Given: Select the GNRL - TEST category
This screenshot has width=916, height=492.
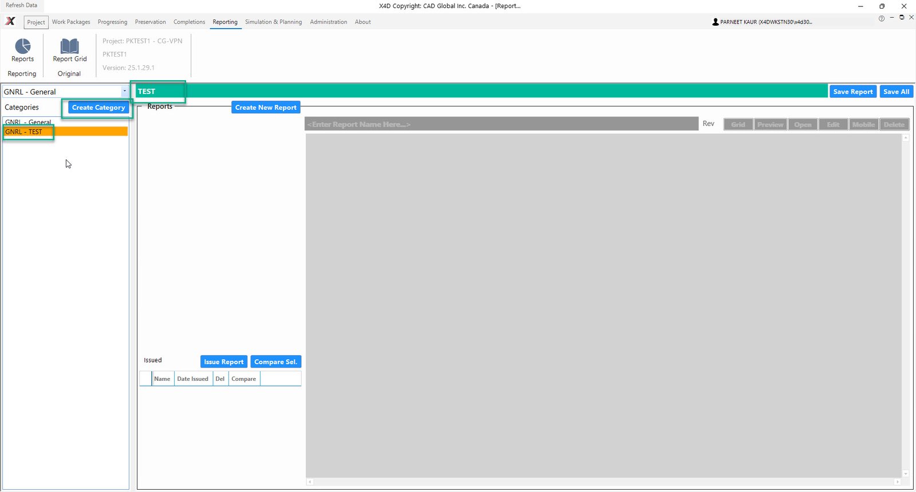Looking at the screenshot, I should pos(24,132).
